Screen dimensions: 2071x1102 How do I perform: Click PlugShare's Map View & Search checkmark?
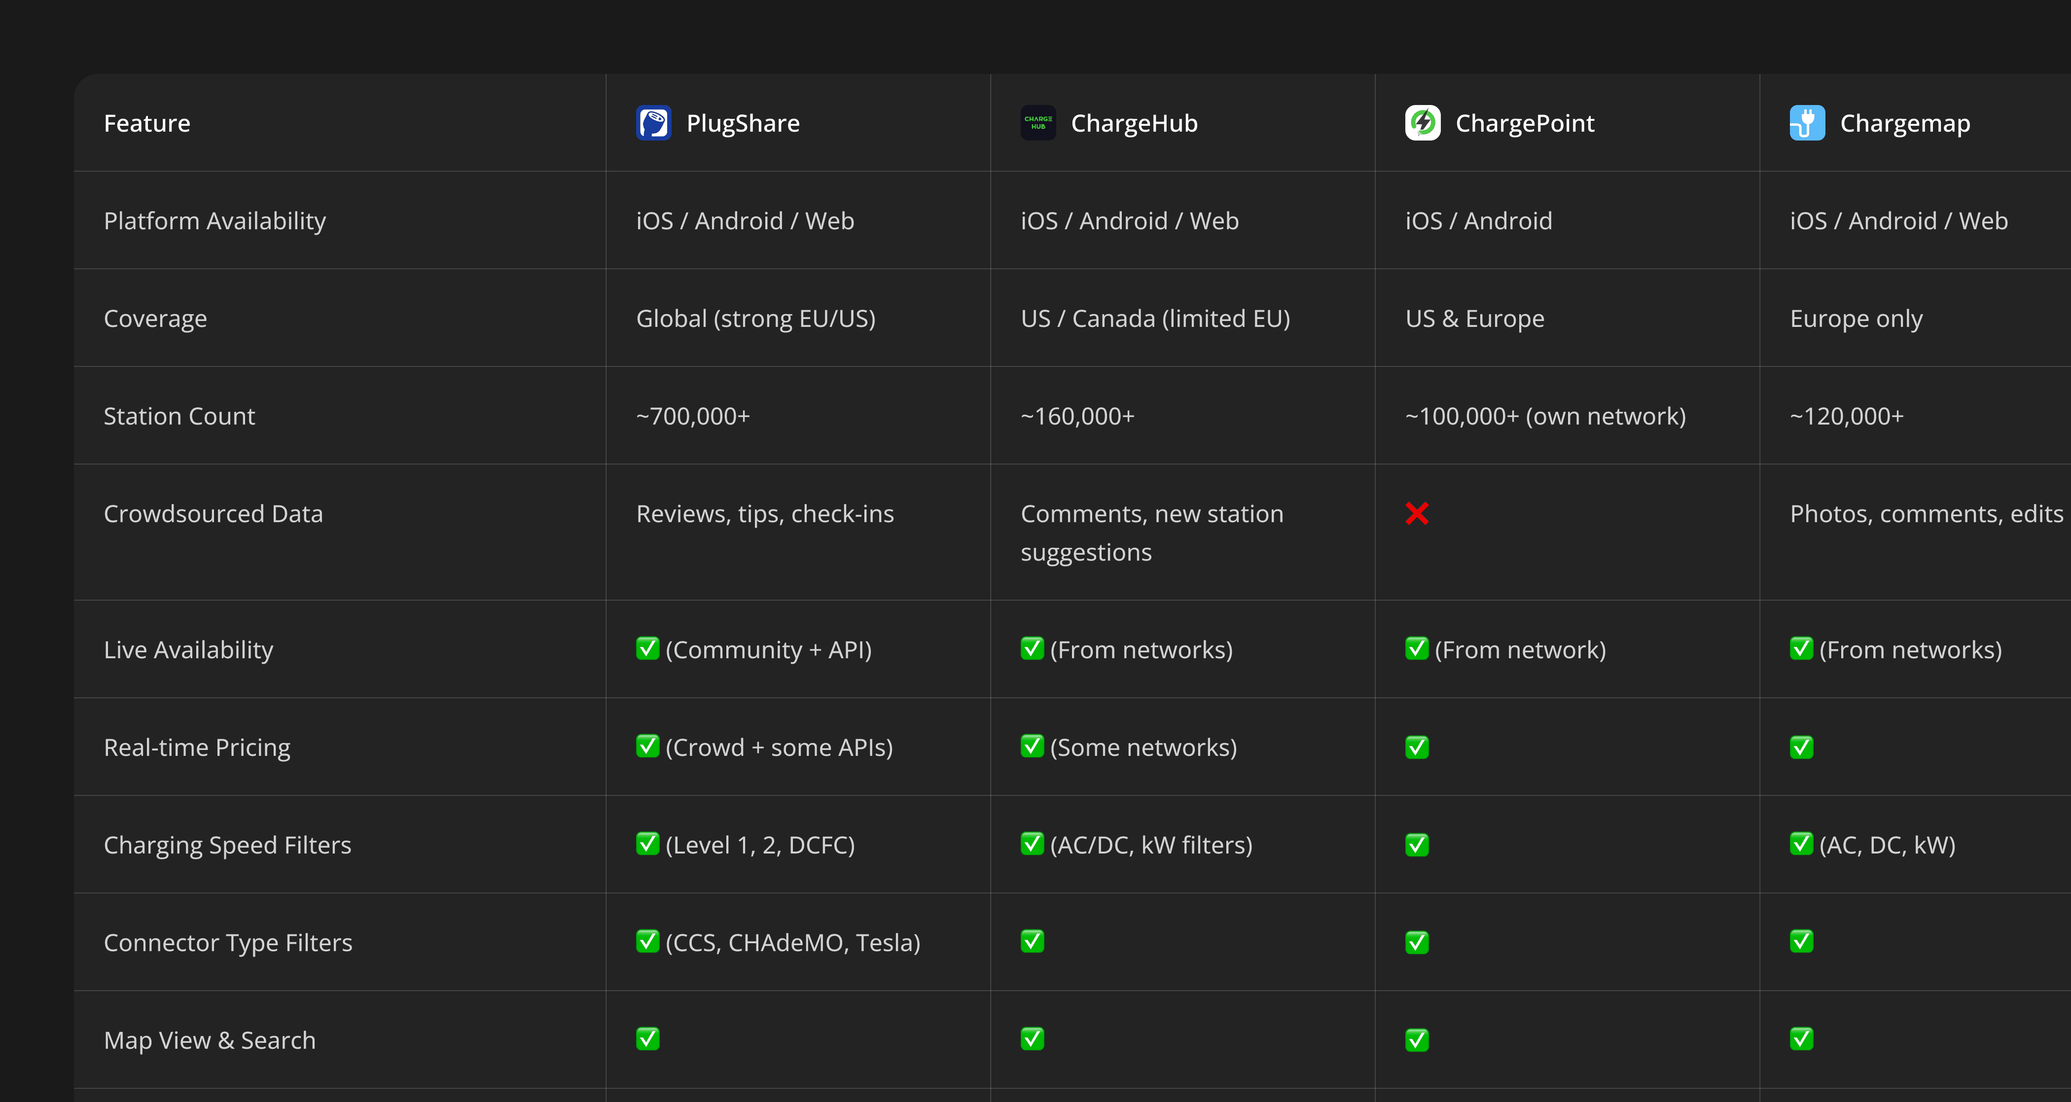pyautogui.click(x=647, y=1038)
